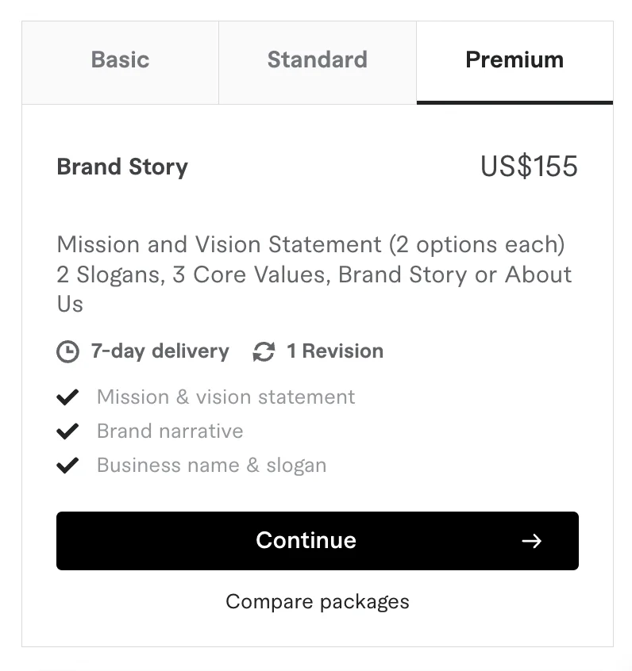632x671 pixels.
Task: Click the Mission & vision statement feature
Action: pos(225,397)
